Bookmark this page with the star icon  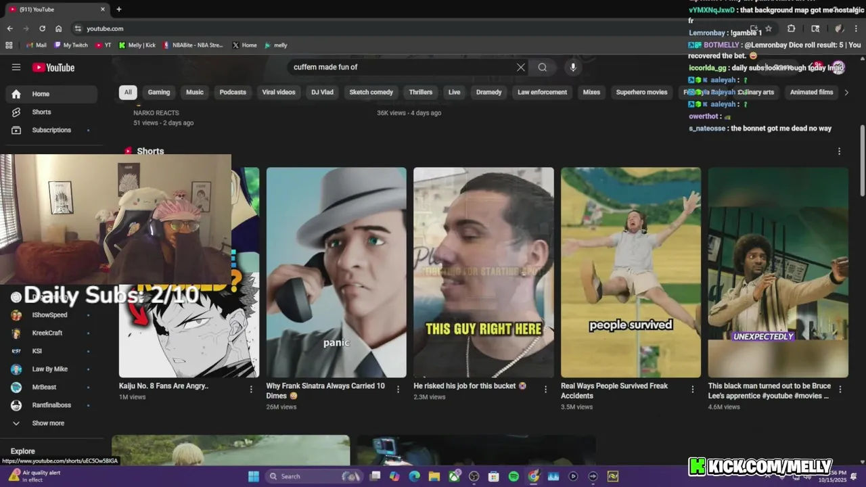(769, 28)
